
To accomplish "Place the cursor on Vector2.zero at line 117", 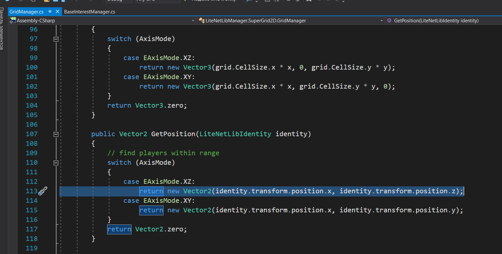I will (161, 229).
